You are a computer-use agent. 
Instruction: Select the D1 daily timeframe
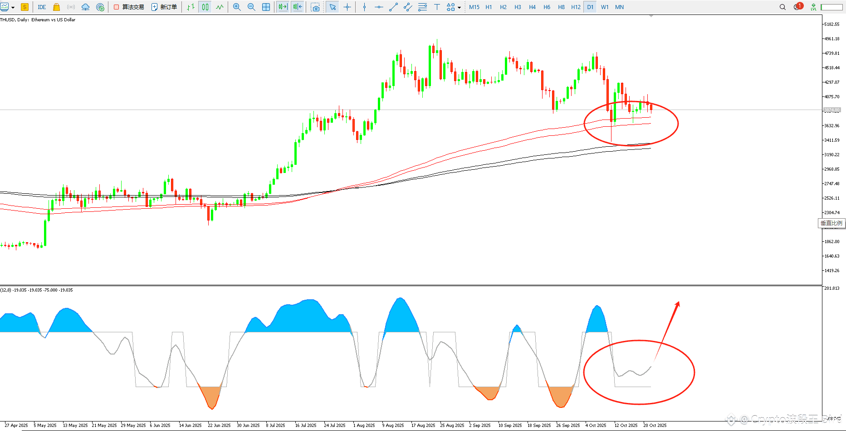[x=590, y=7]
